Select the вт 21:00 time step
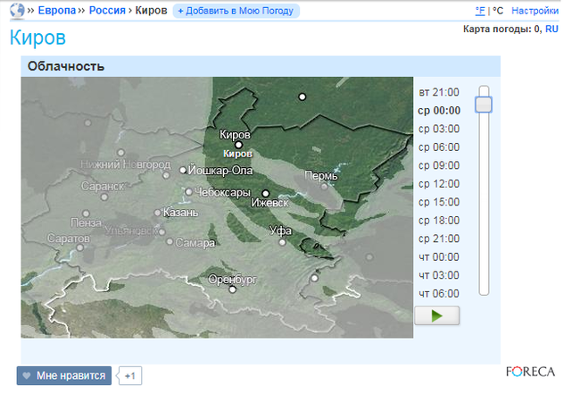The width and height of the screenshot is (580, 394). pos(439,92)
